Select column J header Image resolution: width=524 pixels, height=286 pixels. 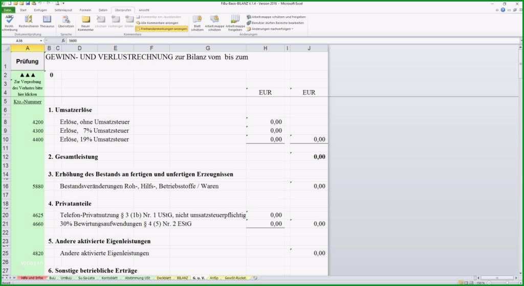(309, 49)
